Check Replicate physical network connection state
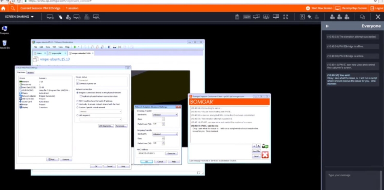Screen dimensions: 384x190 (80, 96)
